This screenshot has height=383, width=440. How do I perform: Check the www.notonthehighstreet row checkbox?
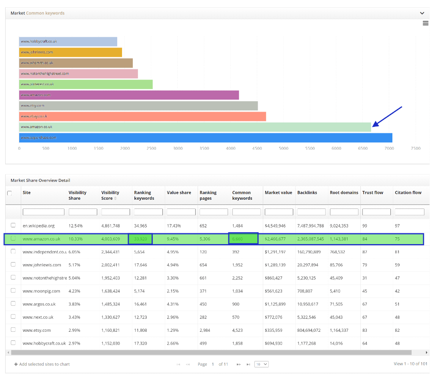pos(13,277)
